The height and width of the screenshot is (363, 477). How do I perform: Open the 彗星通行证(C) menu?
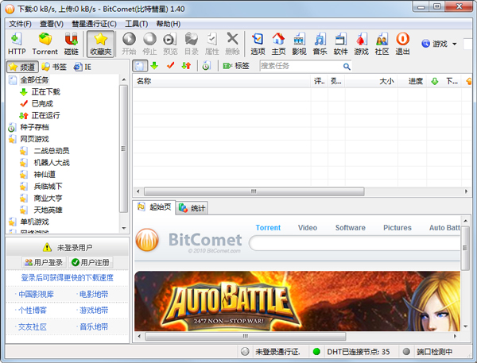(94, 24)
